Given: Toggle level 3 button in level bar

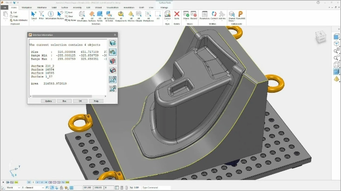Looking at the screenshot, I should click(42, 182).
